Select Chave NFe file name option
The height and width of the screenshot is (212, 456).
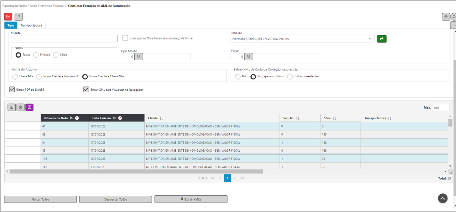15,77
